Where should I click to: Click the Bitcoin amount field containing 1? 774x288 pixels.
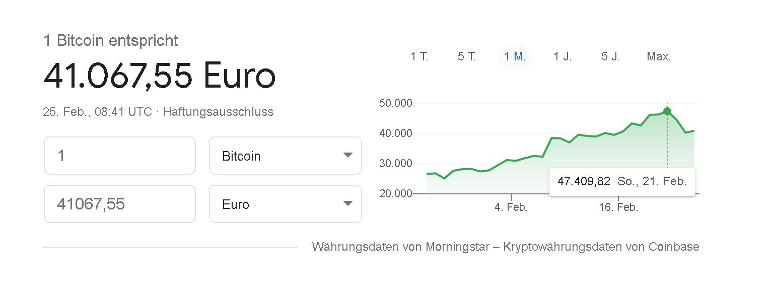coord(120,156)
